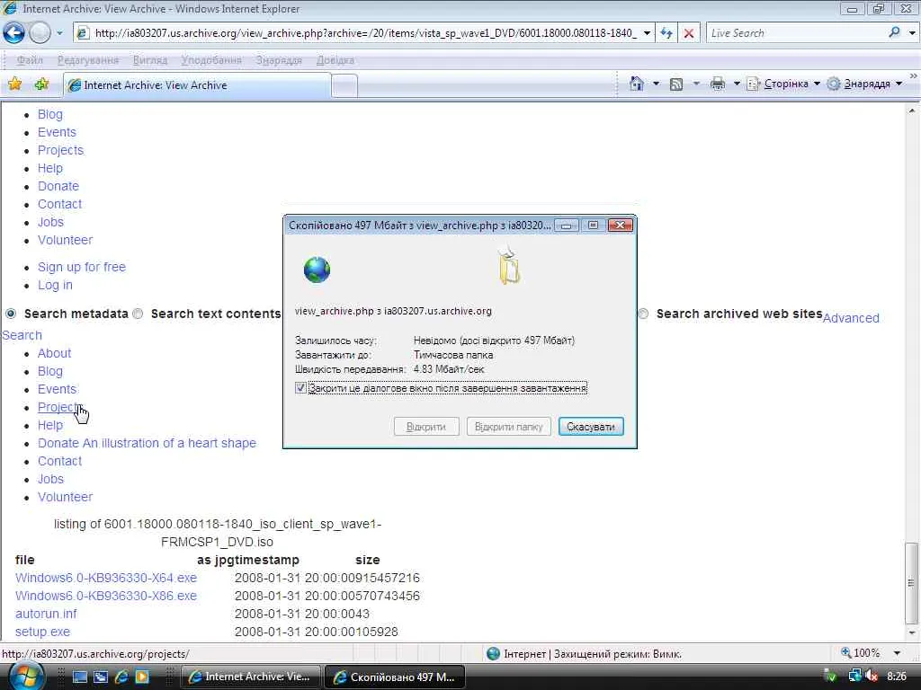Screen dimensions: 921x690
Task: Open the Уподобання menu
Action: point(211,60)
